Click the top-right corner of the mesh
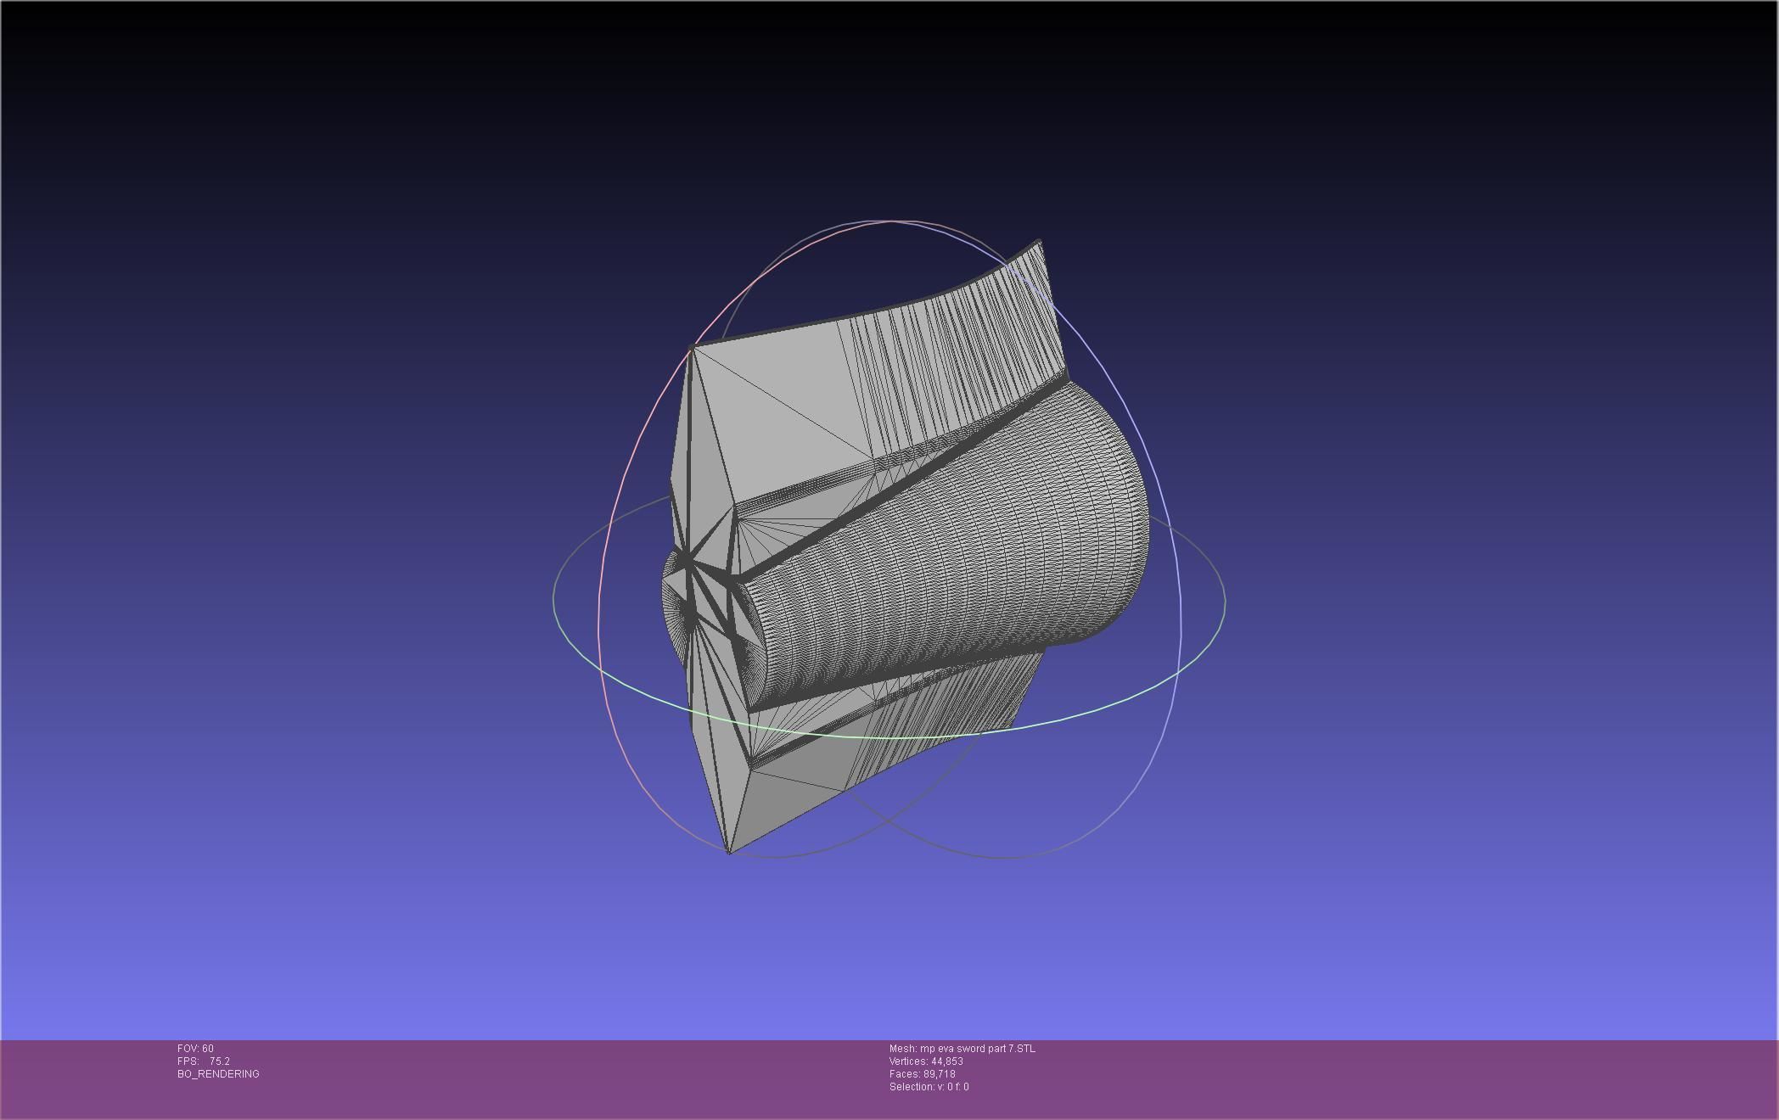Image resolution: width=1779 pixels, height=1120 pixels. (x=1039, y=244)
